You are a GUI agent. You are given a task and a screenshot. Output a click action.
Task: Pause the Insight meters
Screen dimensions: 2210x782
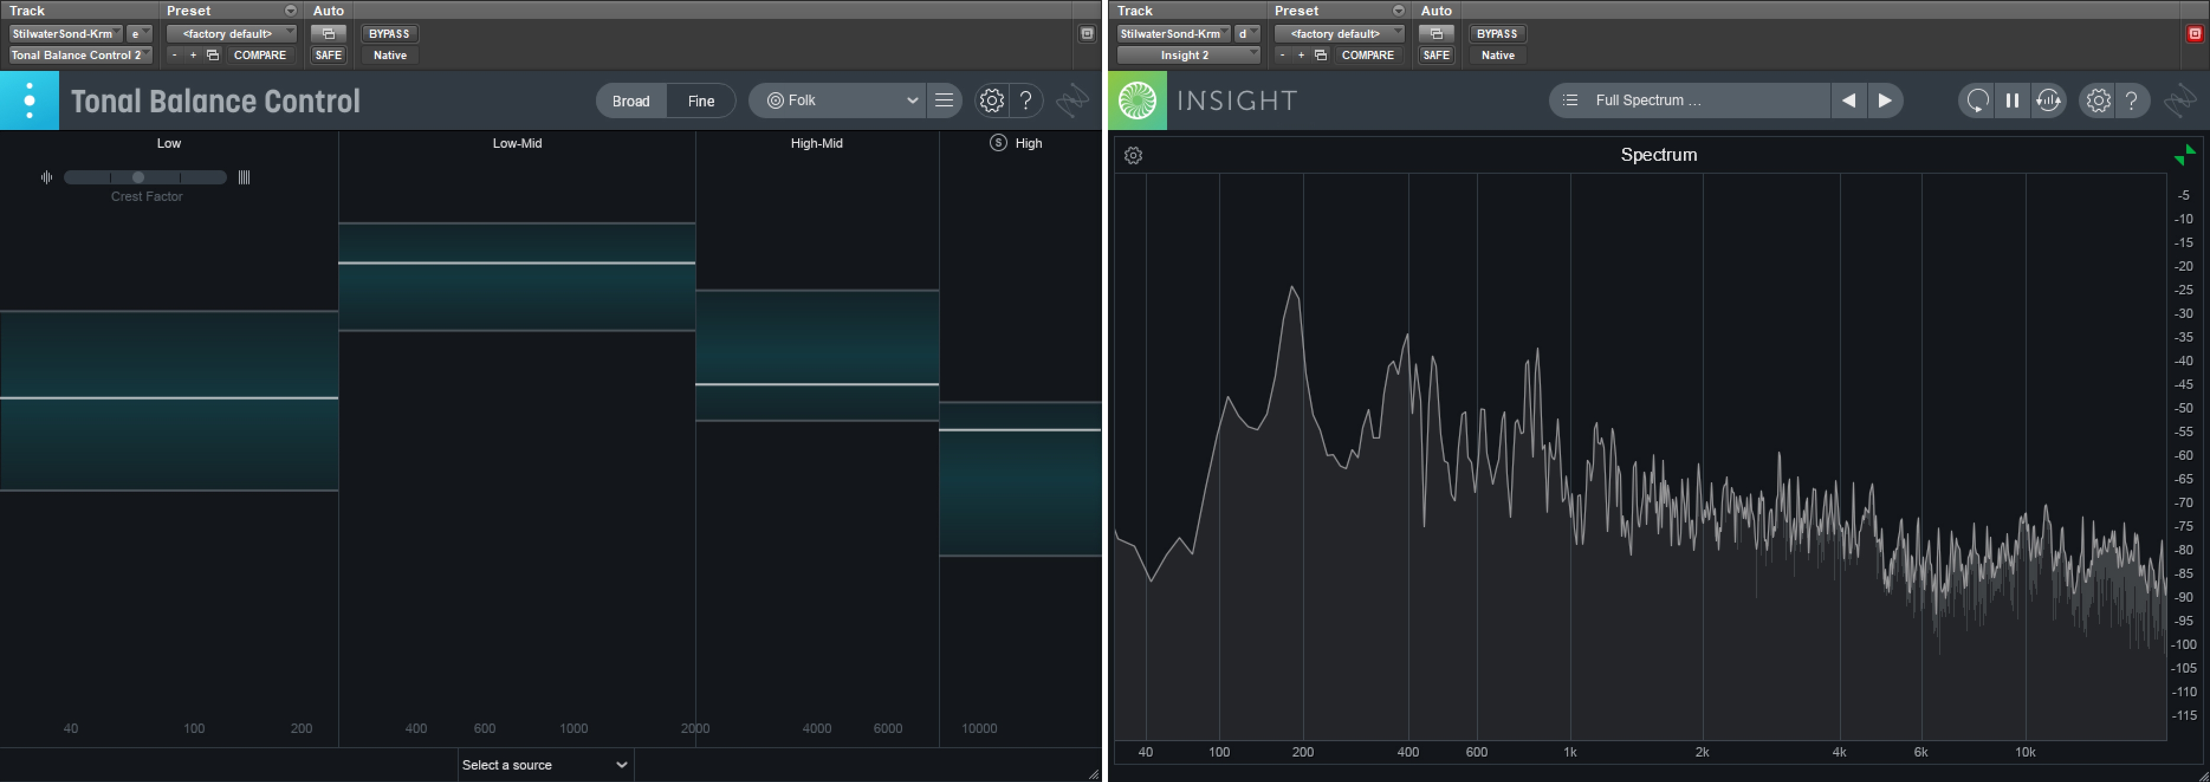tap(2012, 100)
